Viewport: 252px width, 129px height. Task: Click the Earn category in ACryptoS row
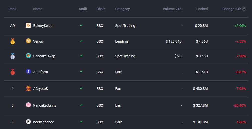119,89
